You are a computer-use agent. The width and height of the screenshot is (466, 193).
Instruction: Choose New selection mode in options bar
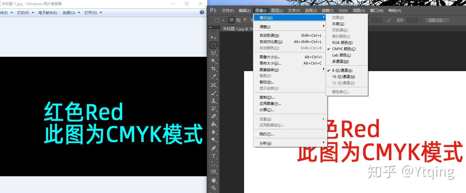(x=232, y=20)
